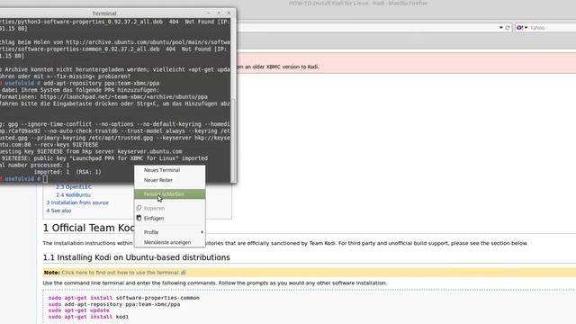The image size is (576, 324).
Task: Click the Firefox window title bar
Action: pyautogui.click(x=358, y=4)
